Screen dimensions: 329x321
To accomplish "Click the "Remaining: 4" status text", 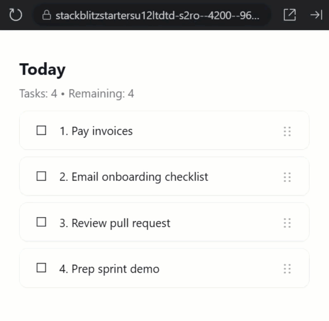I will coord(101,93).
